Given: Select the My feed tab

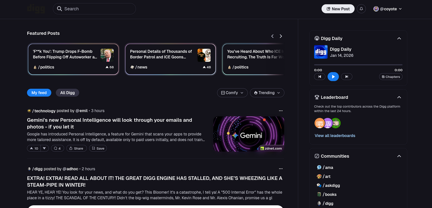Looking at the screenshot, I should pos(39,93).
